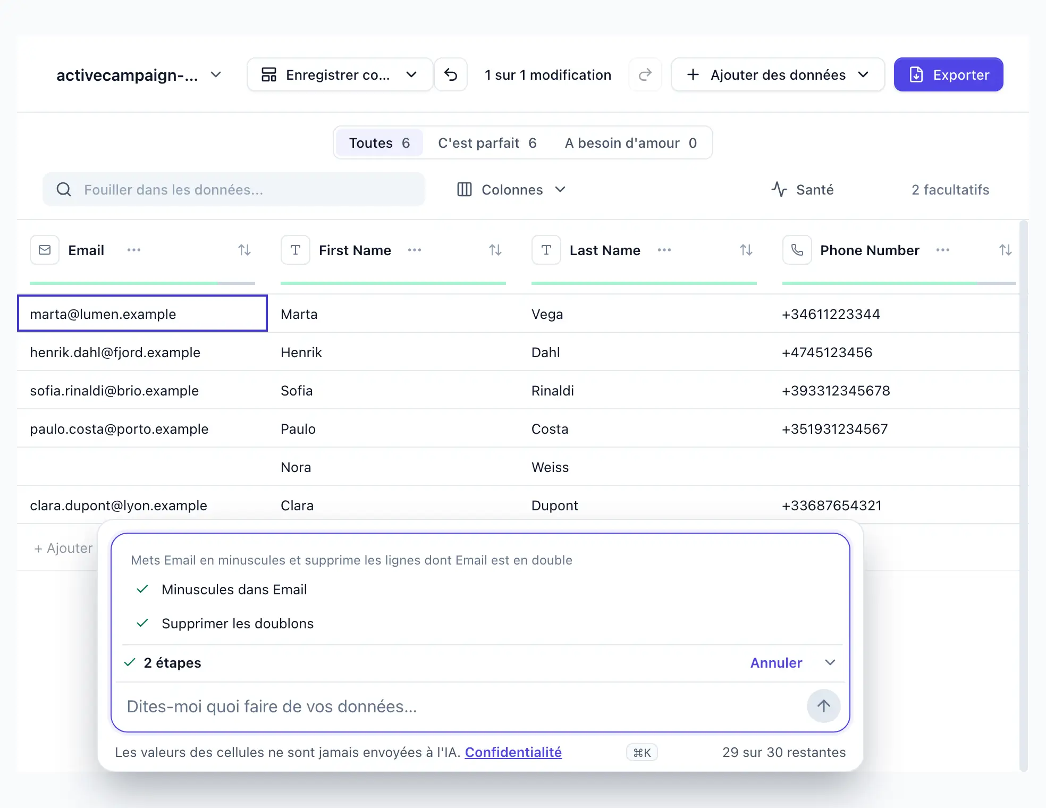Click the Last Name column text type icon
Viewport: 1046px width, 808px height.
(546, 250)
